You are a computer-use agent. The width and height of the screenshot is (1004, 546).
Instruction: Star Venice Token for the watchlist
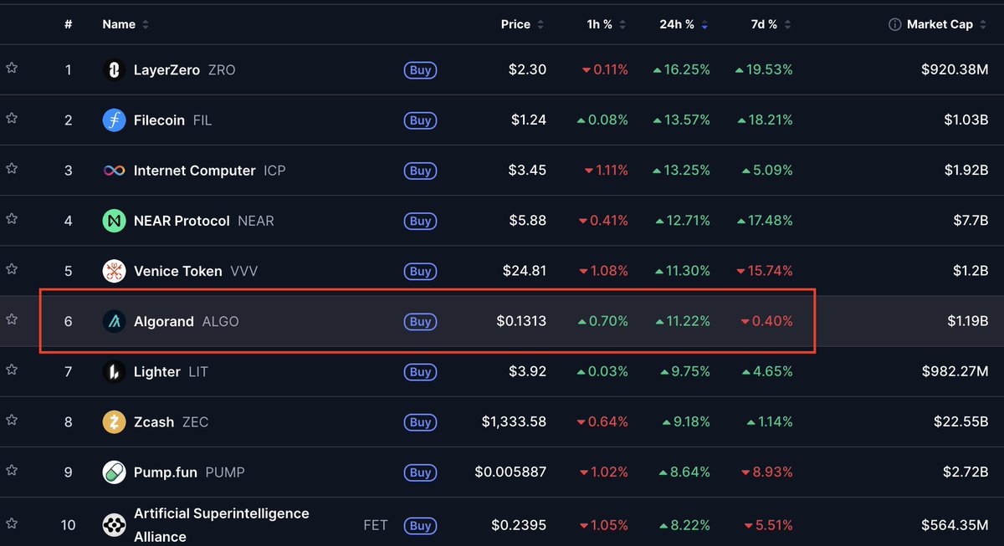[x=12, y=268]
